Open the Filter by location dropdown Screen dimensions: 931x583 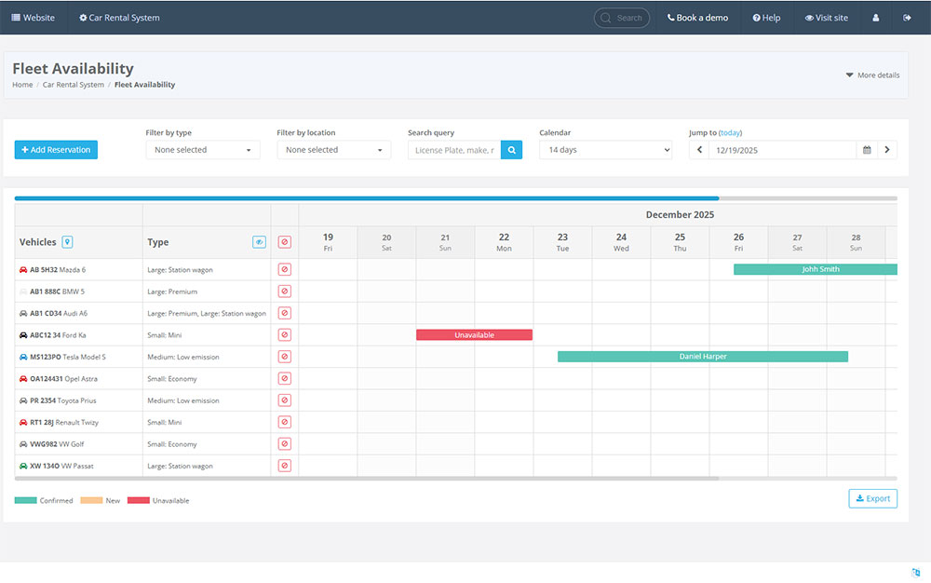(333, 150)
